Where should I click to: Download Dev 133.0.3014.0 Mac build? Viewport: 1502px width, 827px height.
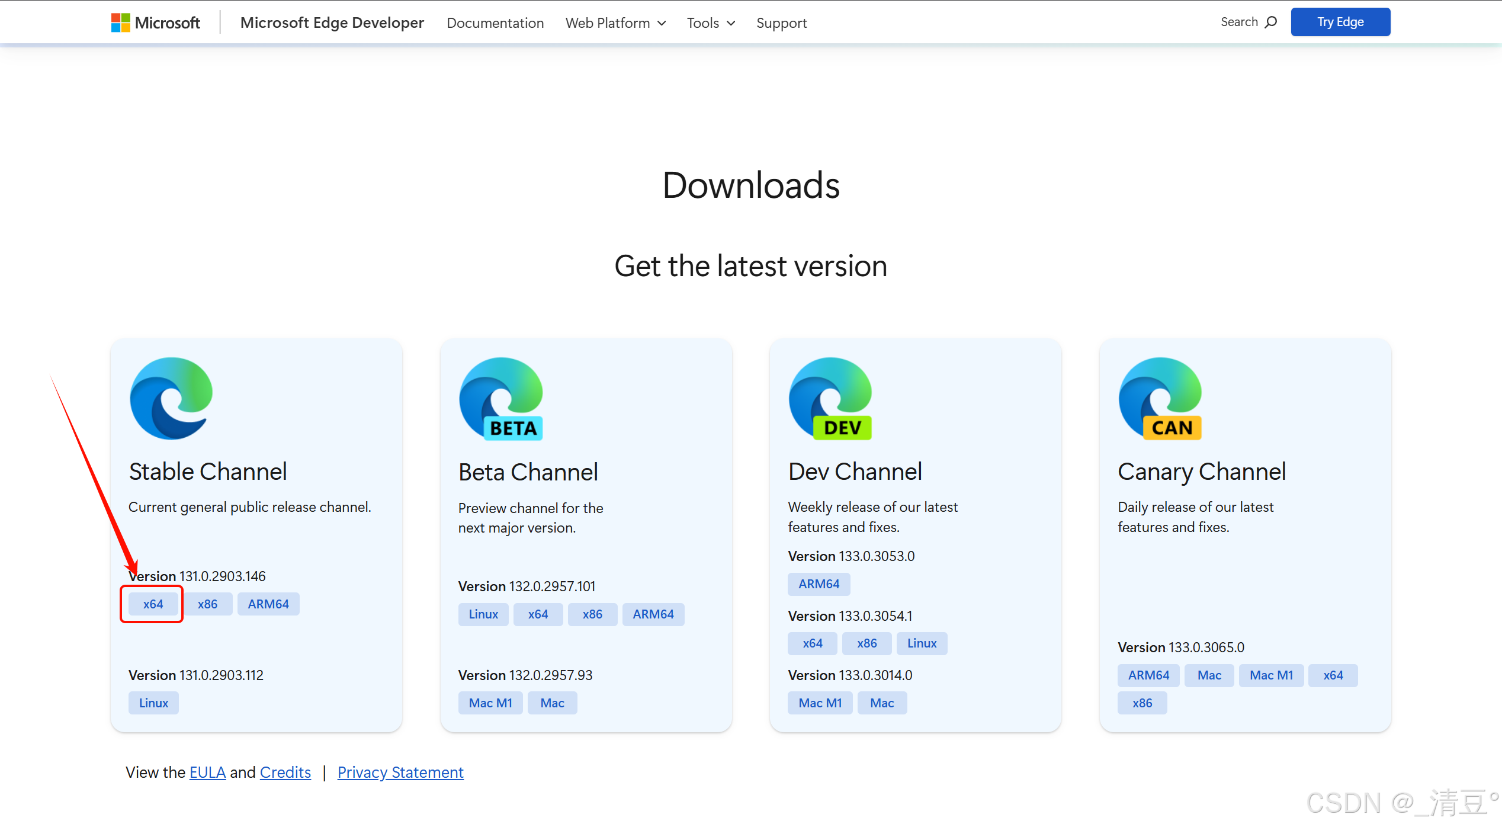[882, 703]
